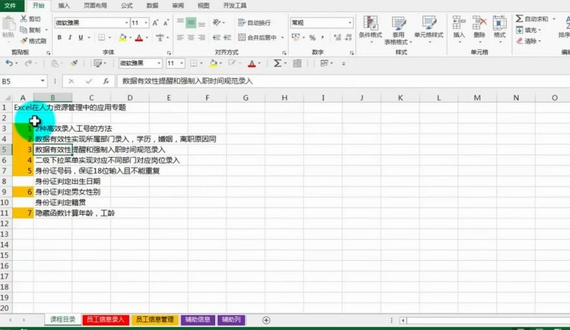Open sheet tab 员工信息录入
The image size is (570, 330).
coord(106,319)
